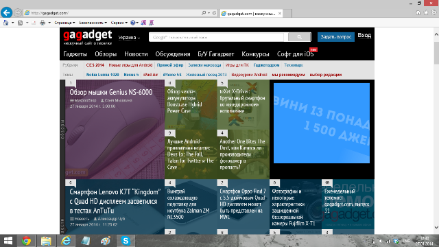439x247 pixels.
Task: Open the feeds dropdown arrow
Action: point(27,23)
